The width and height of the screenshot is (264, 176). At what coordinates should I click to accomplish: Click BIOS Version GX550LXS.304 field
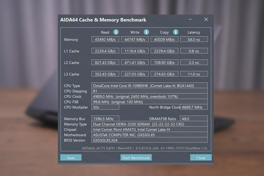coord(150,140)
